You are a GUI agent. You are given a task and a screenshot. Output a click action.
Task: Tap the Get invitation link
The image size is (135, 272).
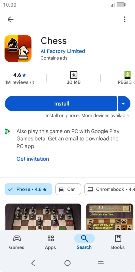(33, 159)
